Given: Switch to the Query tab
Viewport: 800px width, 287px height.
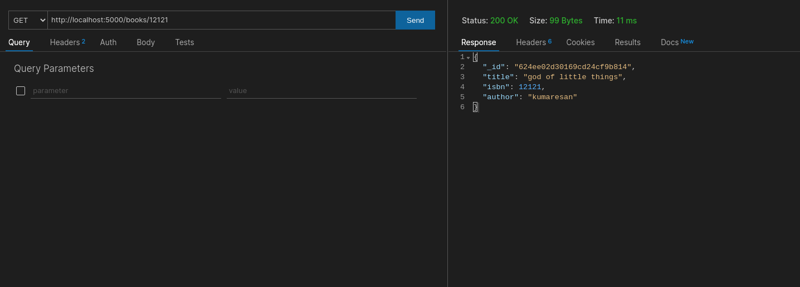Looking at the screenshot, I should click(19, 42).
